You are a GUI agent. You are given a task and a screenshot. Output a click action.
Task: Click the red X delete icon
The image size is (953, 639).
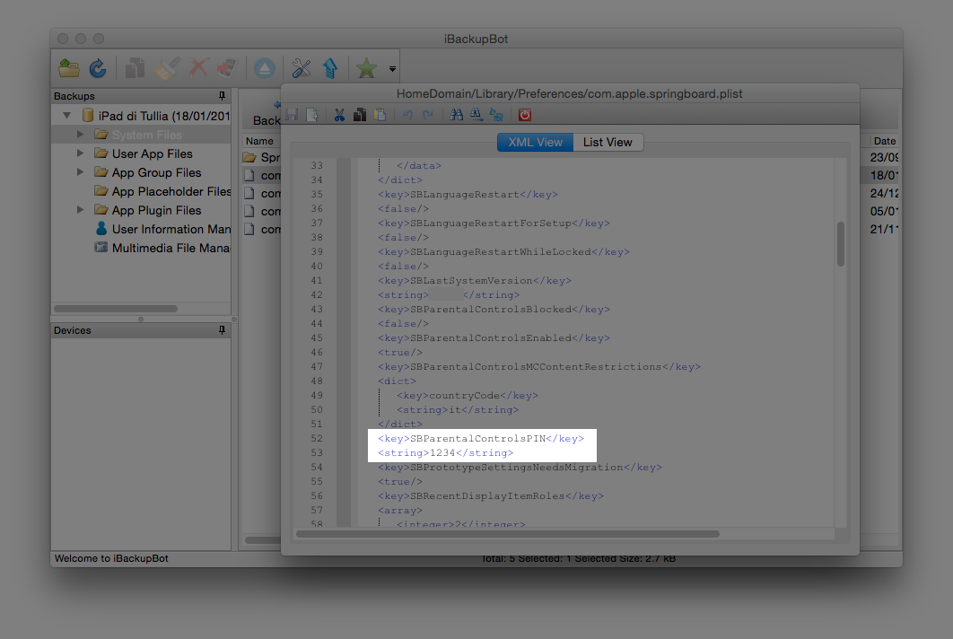(198, 68)
